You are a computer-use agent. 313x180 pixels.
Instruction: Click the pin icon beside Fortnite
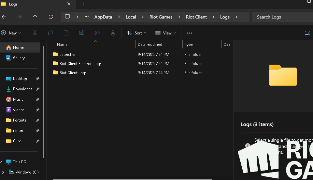pos(37,120)
